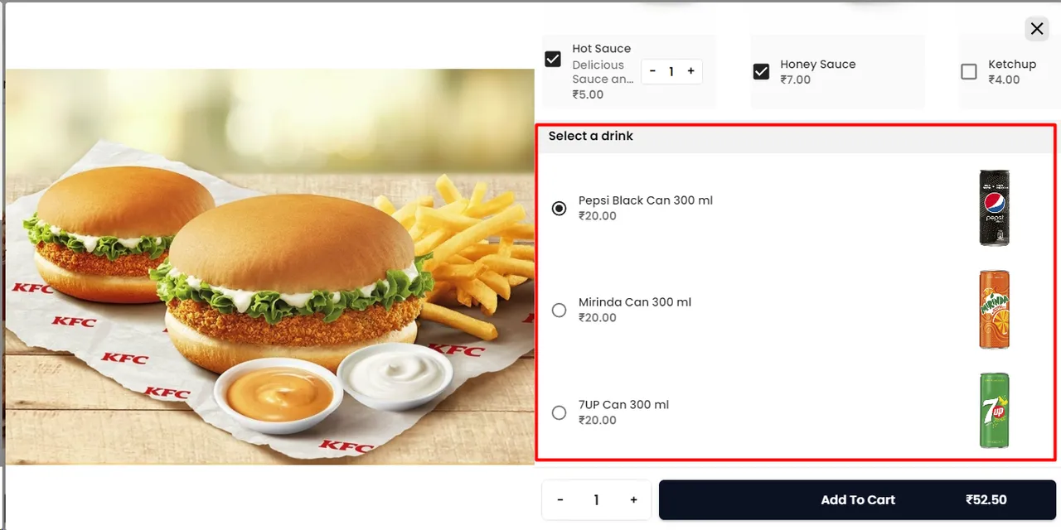Click the Hot Sauce quantity field
Image resolution: width=1061 pixels, height=530 pixels.
671,71
